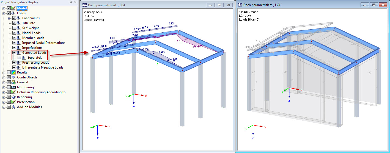
Task: Select the Load Values label
Action: pyautogui.click(x=31, y=18)
